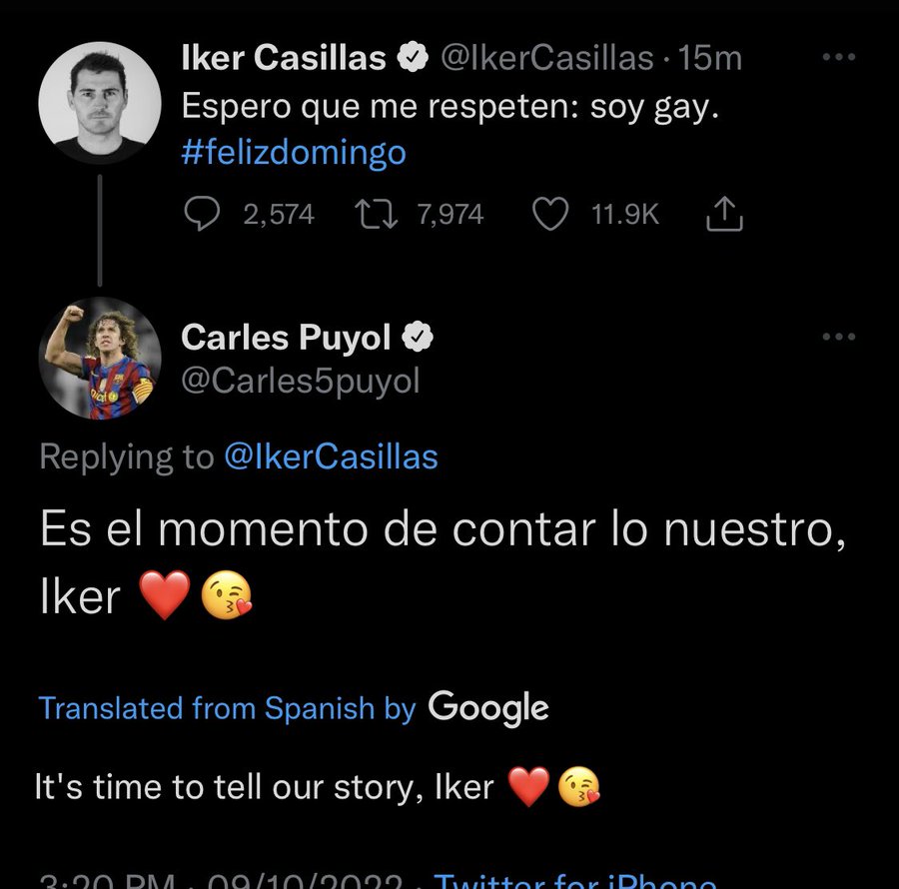Open the 'Translated from Spanish by' link
This screenshot has width=899, height=889.
pos(227,708)
